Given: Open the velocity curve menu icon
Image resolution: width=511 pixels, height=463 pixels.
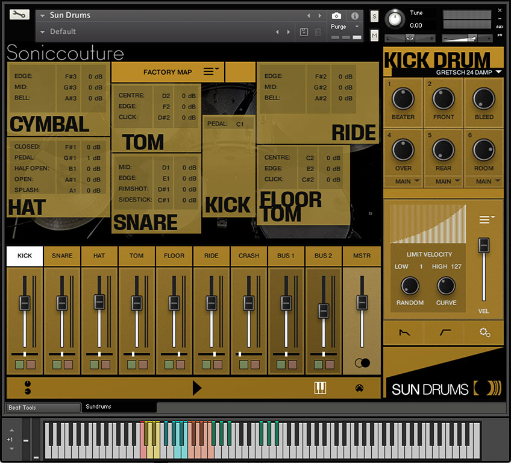Looking at the screenshot, I should (486, 220).
